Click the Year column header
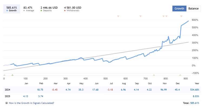Viewport: 203px width, 108px height. click(197, 83)
